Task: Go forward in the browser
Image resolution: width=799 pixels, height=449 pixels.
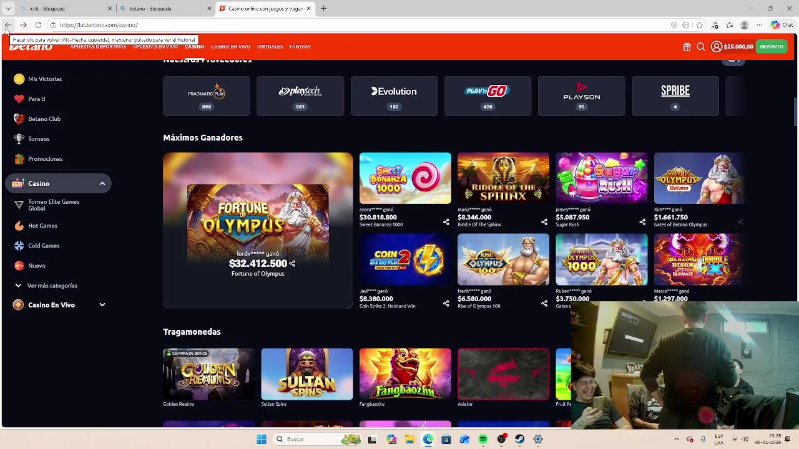Action: coord(23,25)
